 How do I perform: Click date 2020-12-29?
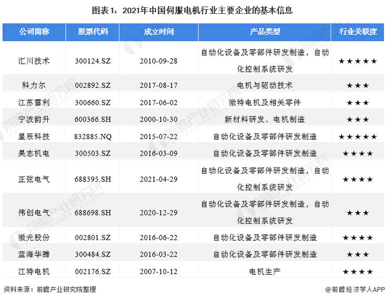tap(158, 213)
